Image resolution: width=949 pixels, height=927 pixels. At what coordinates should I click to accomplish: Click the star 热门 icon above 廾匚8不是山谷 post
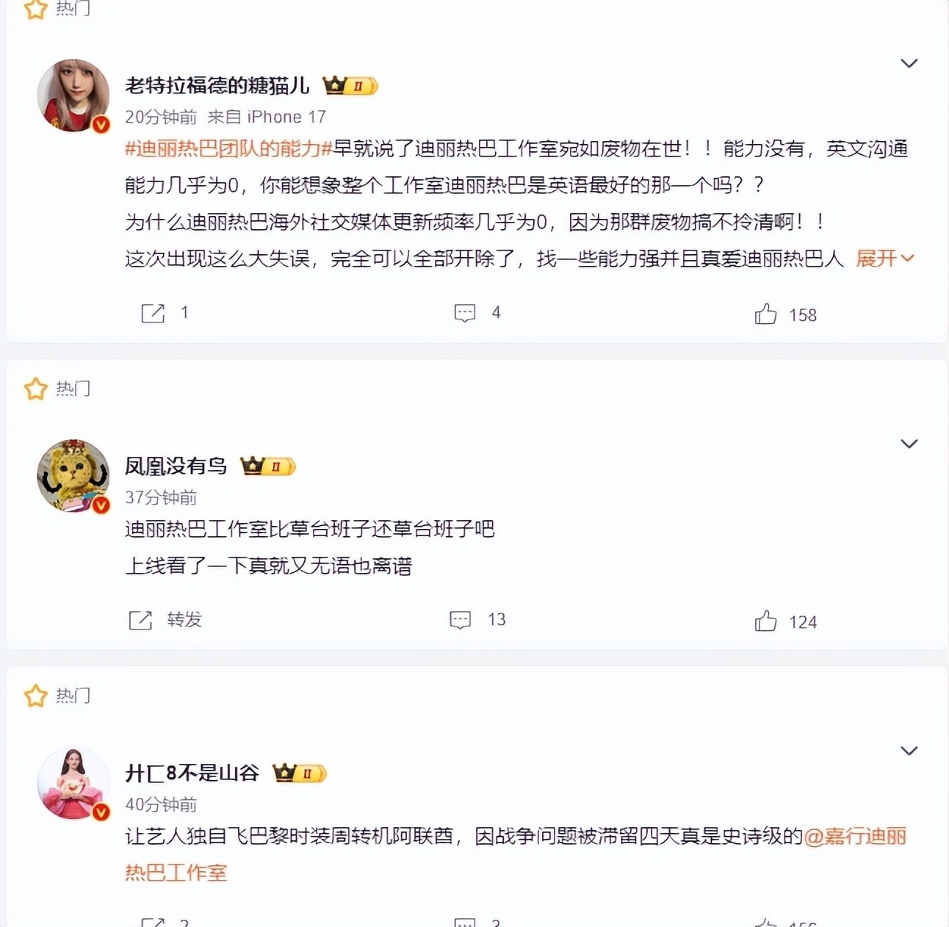pos(35,696)
